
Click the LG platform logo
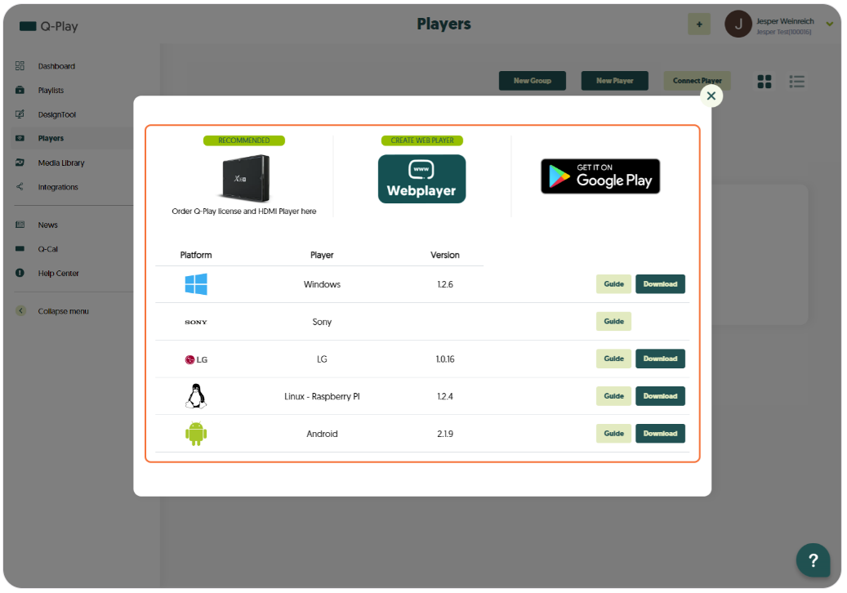pos(196,359)
